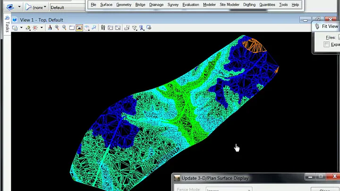
Task: Select the Zoom Out magnifier tool
Action: pos(64,27)
